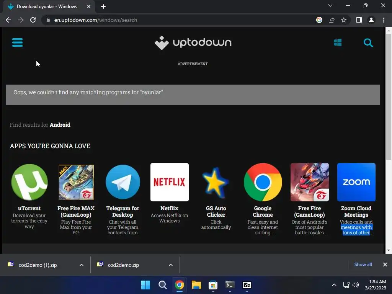Open the uTorrent title link
The height and width of the screenshot is (294, 392).
click(29, 208)
